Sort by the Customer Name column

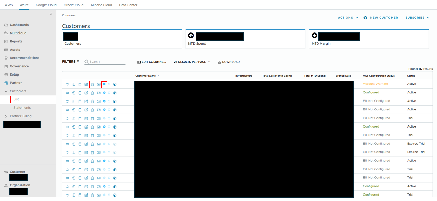coord(147,76)
